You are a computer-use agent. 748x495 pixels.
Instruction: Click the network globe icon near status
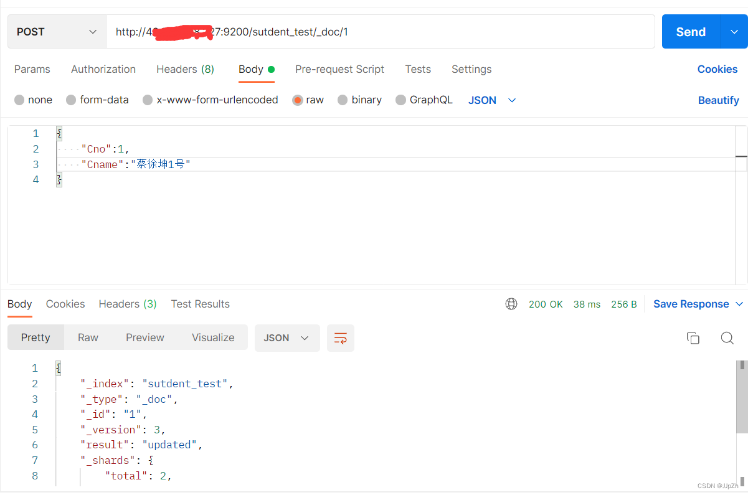511,304
